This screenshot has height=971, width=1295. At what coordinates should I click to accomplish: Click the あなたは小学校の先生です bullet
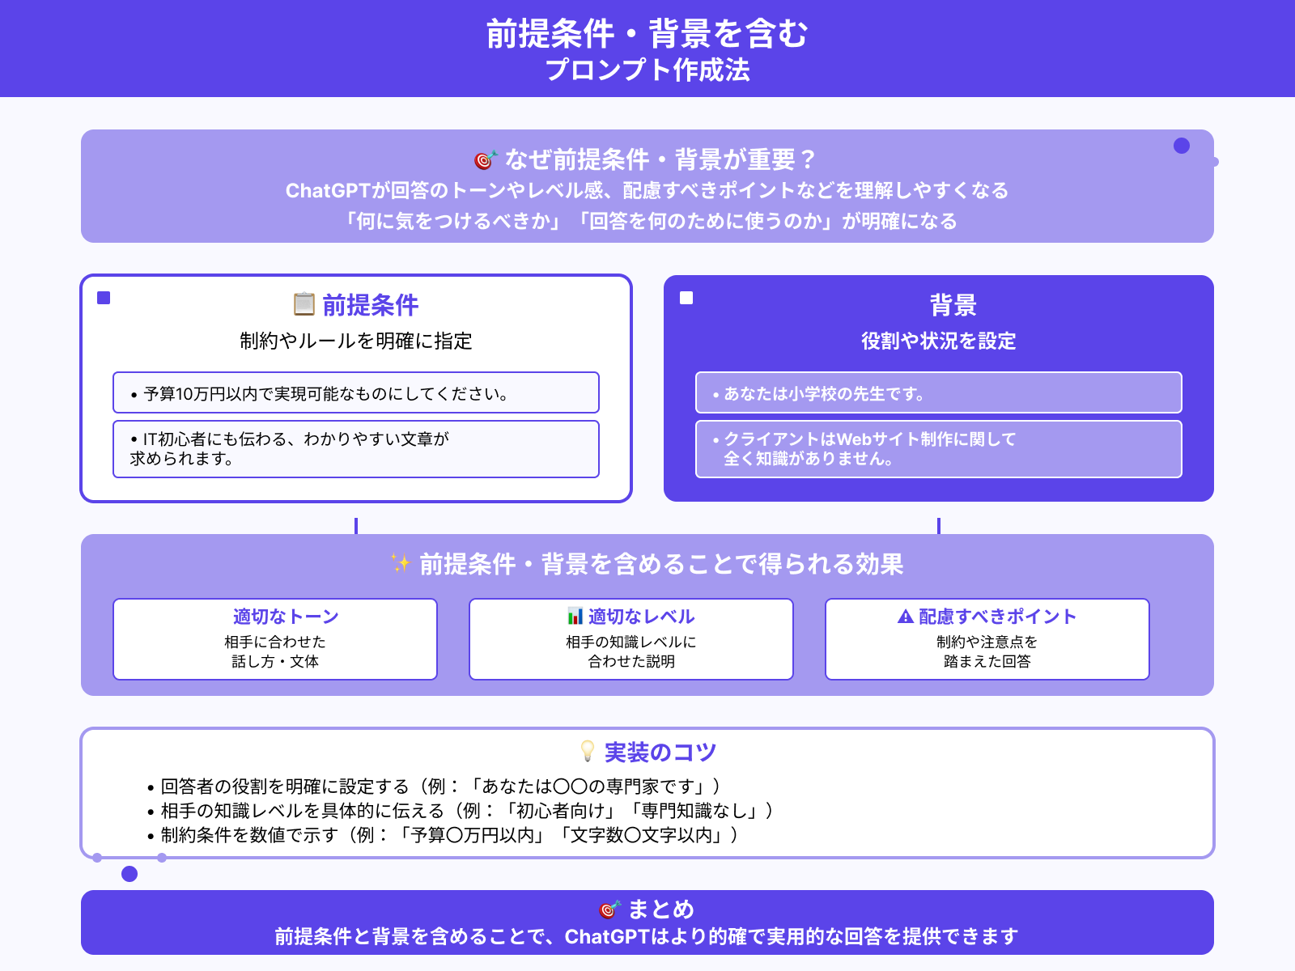click(938, 393)
